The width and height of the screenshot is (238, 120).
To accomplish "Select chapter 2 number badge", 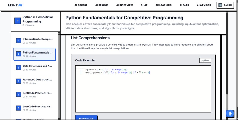I will [x=19, y=54].
